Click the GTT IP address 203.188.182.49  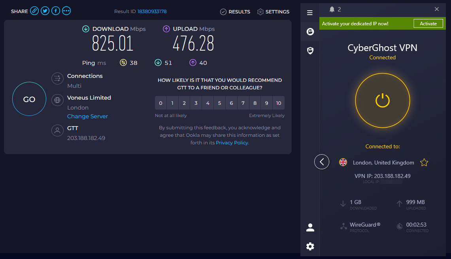pos(86,138)
